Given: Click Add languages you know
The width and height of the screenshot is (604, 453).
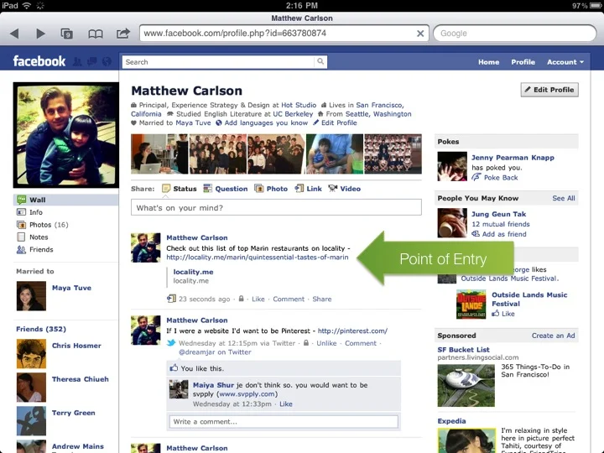Looking at the screenshot, I should tap(266, 122).
